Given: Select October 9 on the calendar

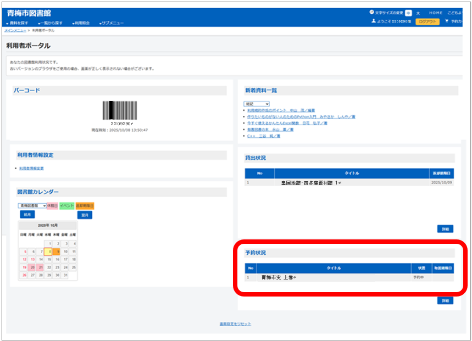Looking at the screenshot, I should pyautogui.click(x=57, y=251).
